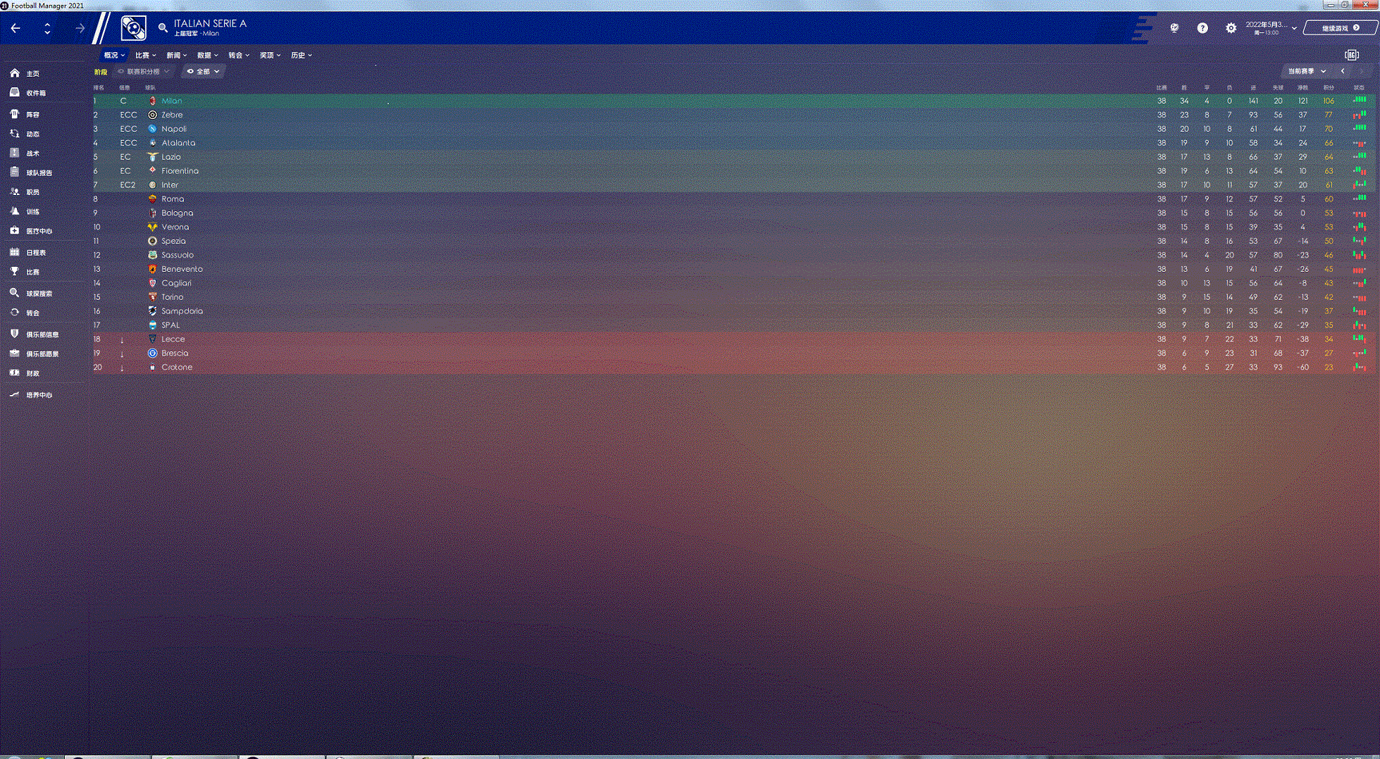Go to the 主页 home icon in sidebar
Viewport: 1380px width, 759px height.
pos(14,73)
